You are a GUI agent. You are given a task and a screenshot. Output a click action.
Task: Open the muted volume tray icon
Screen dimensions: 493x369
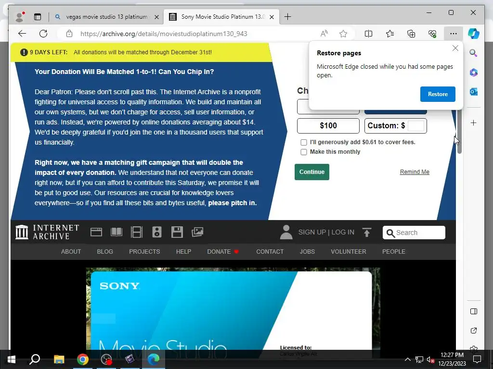(x=430, y=359)
